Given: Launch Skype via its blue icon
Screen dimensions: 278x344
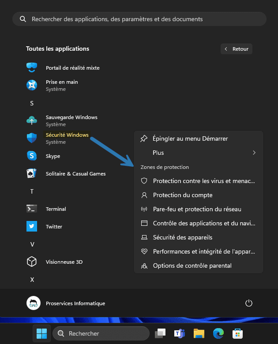Looking at the screenshot, I should [32, 156].
